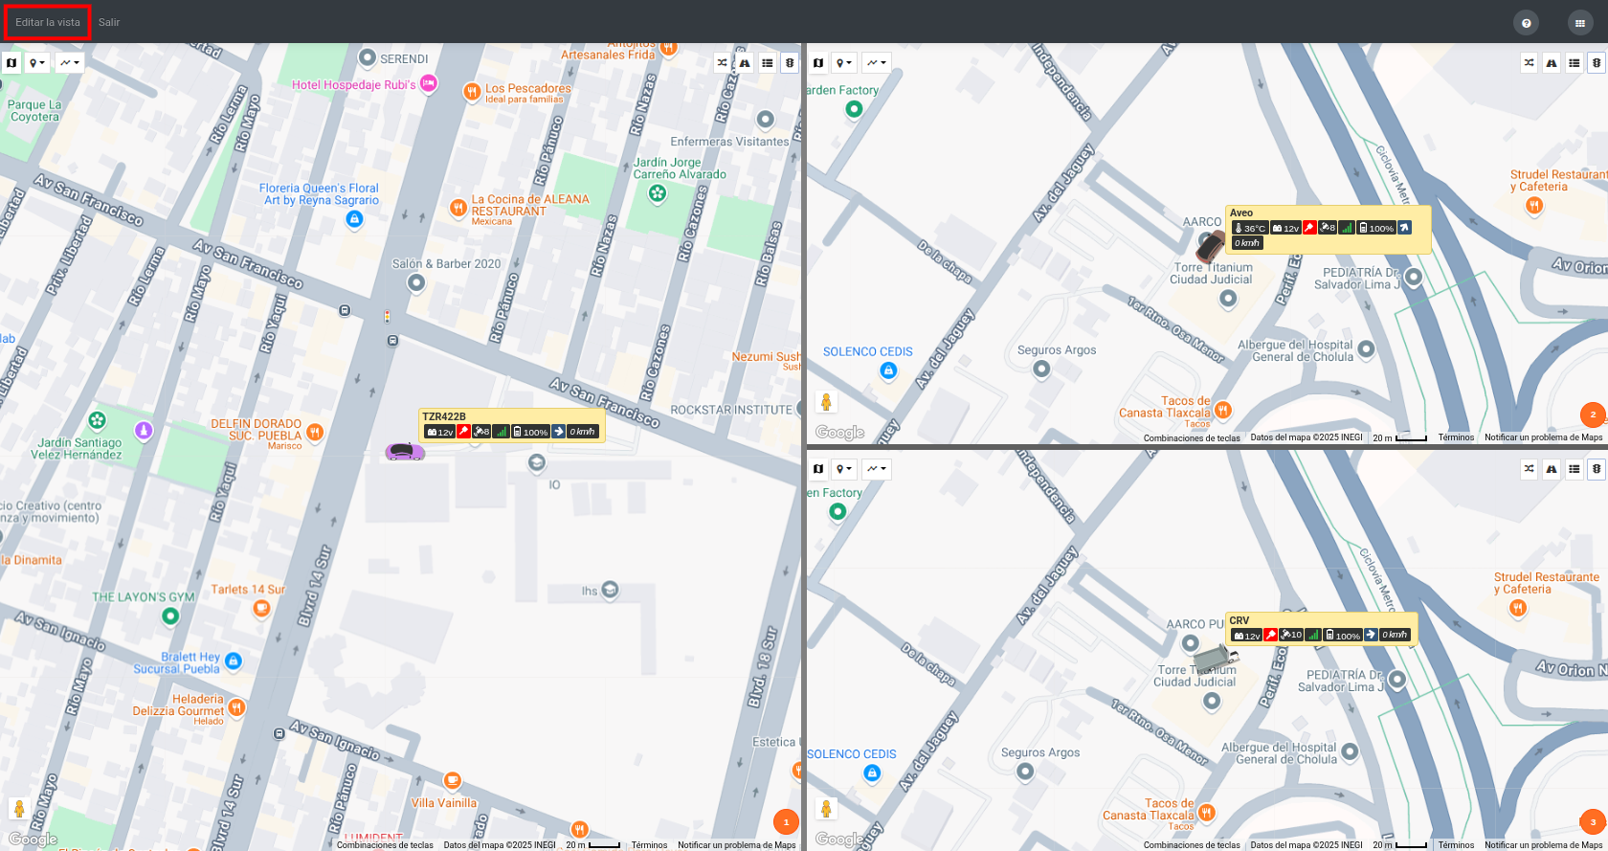Image resolution: width=1608 pixels, height=851 pixels.
Task: Click the map type icon in the Aveo pane
Action: (818, 63)
